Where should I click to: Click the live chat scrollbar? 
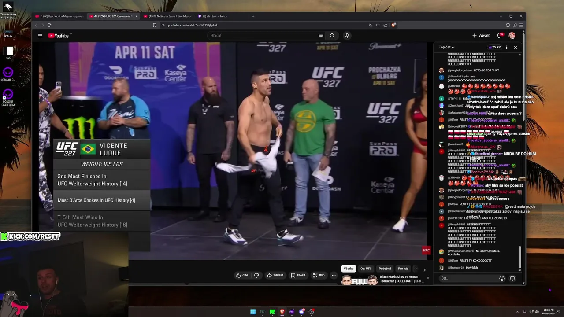[520, 258]
